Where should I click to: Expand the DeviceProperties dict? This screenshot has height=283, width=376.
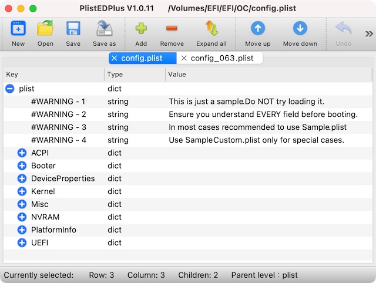pos(22,178)
